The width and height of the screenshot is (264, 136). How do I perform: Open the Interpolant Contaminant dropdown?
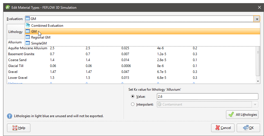coord(255,104)
